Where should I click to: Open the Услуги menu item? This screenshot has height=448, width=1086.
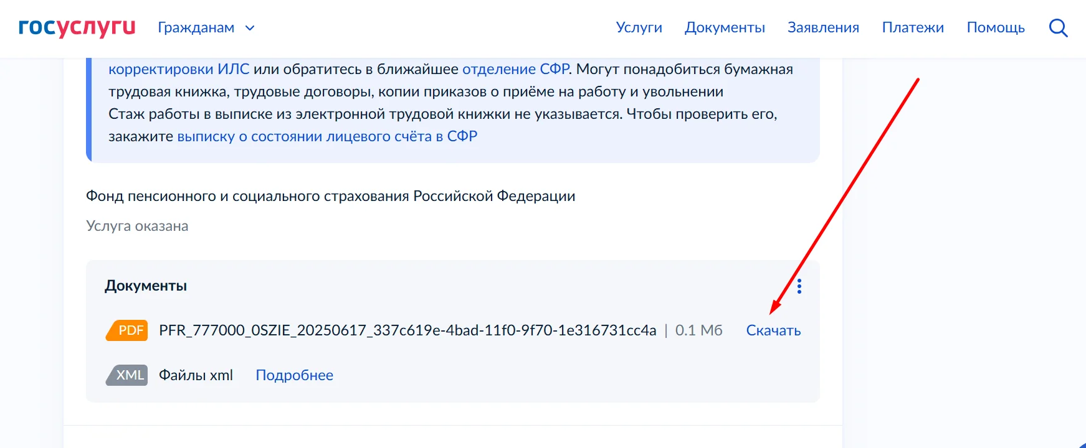[x=639, y=27]
